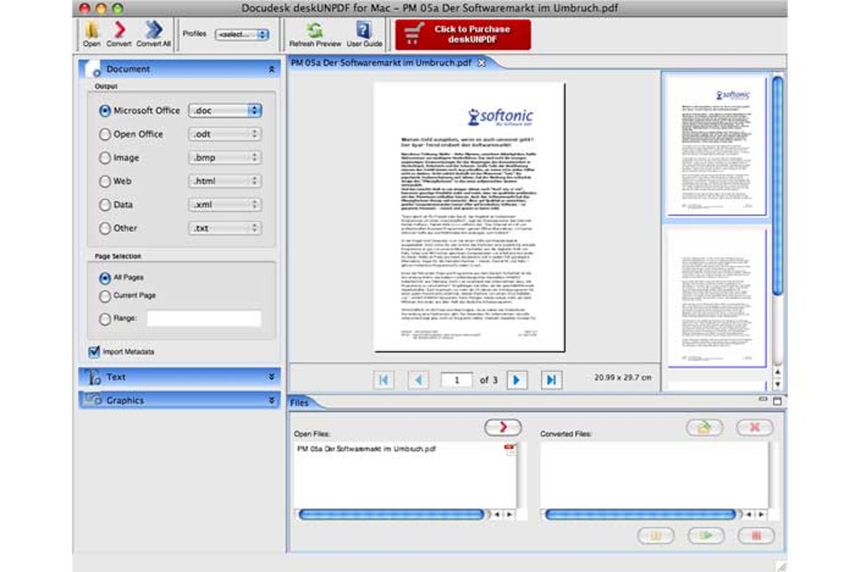Click right arrow of Converted Files scrollbar
The image size is (855, 572).
click(761, 514)
